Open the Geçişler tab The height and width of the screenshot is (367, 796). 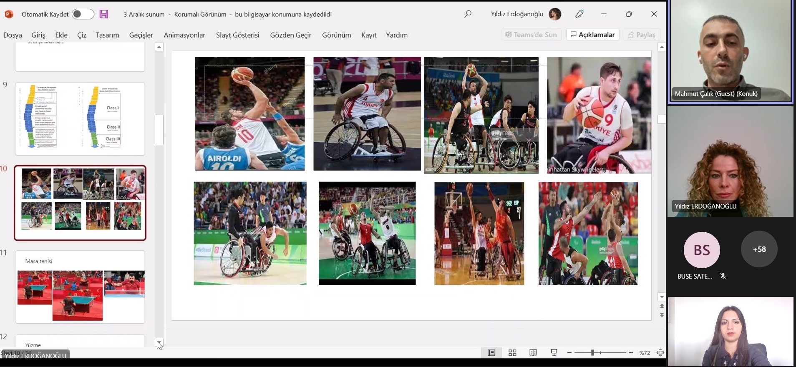tap(141, 35)
